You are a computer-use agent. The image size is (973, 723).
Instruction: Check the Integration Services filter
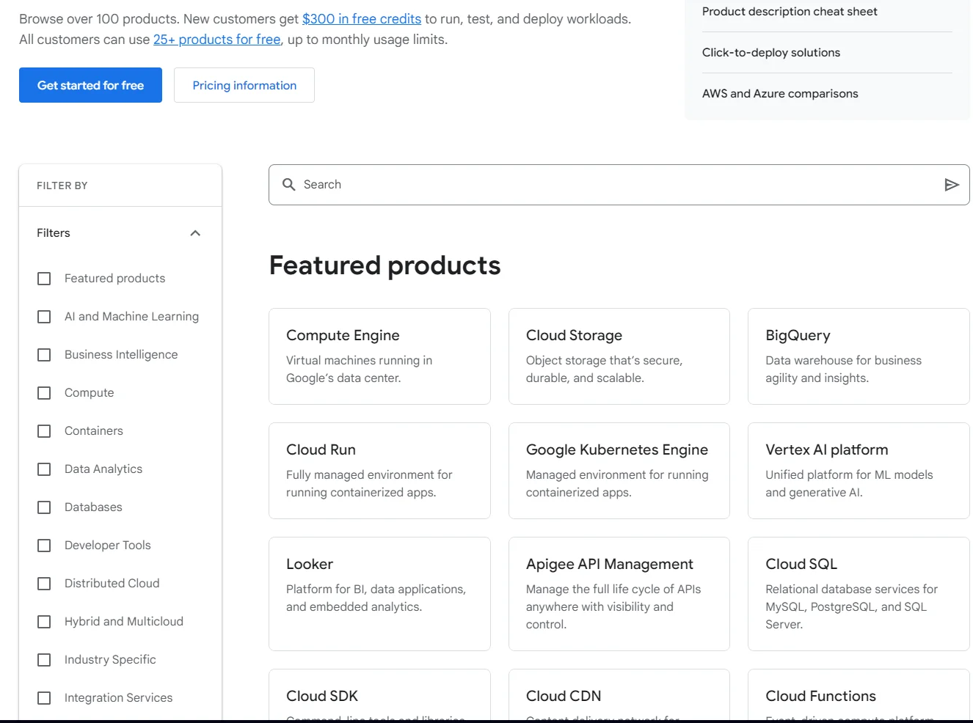pos(44,698)
